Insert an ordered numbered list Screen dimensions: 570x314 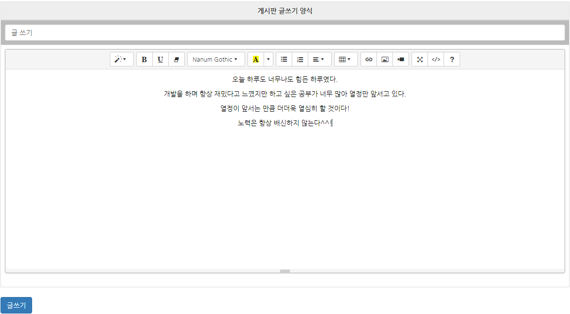[x=300, y=60]
